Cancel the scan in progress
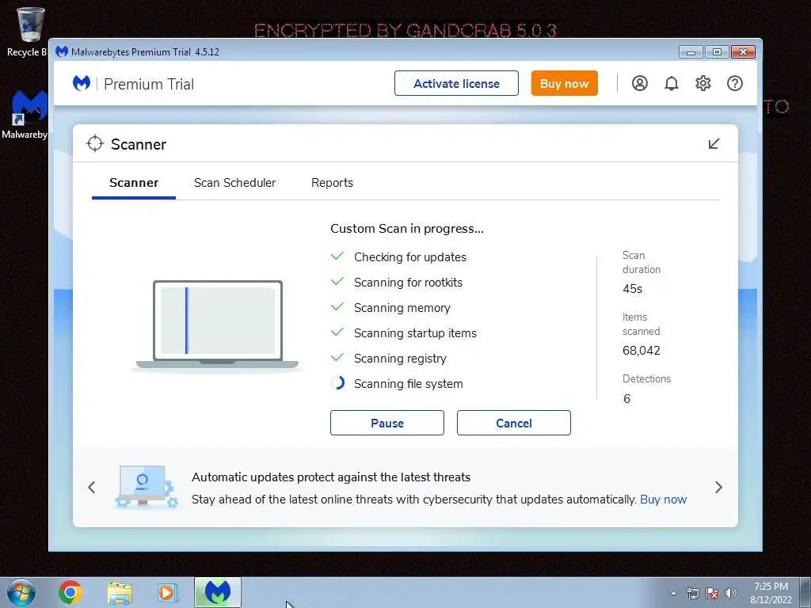The width and height of the screenshot is (811, 608). (513, 423)
